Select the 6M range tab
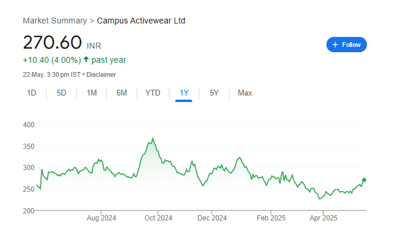 [x=122, y=93]
